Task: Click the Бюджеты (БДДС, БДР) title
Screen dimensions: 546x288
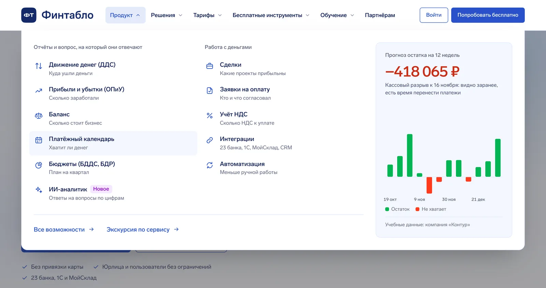Action: coord(82,164)
